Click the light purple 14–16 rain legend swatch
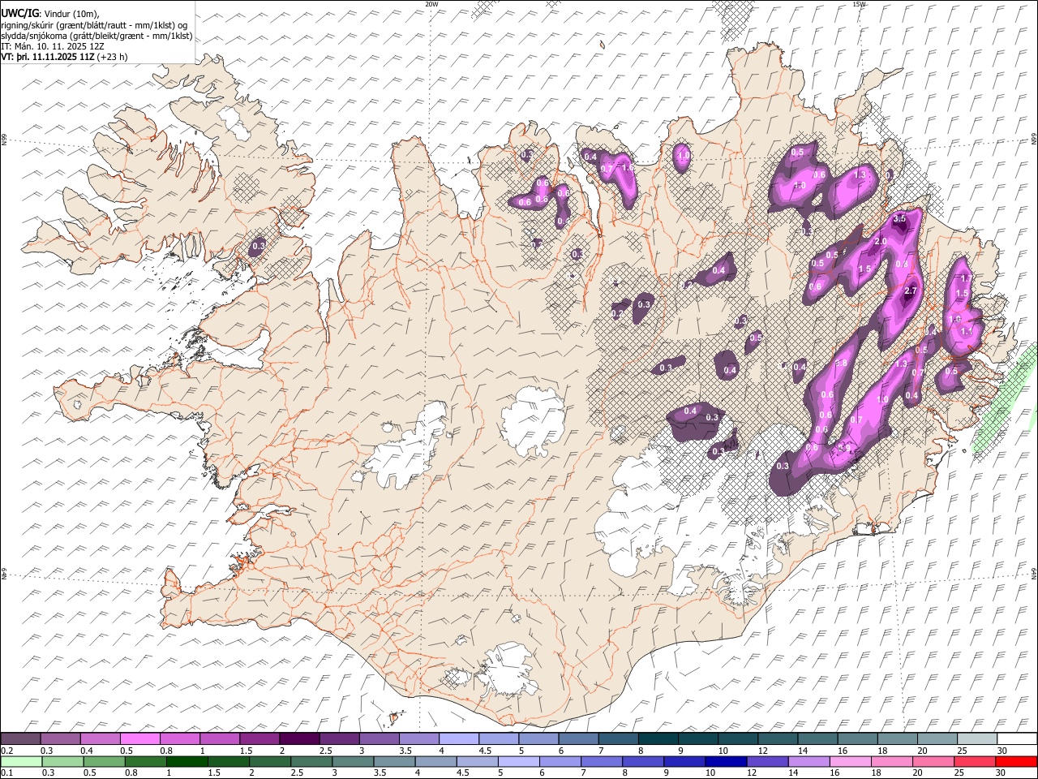Viewport: 1038px width, 779px height. (x=809, y=761)
